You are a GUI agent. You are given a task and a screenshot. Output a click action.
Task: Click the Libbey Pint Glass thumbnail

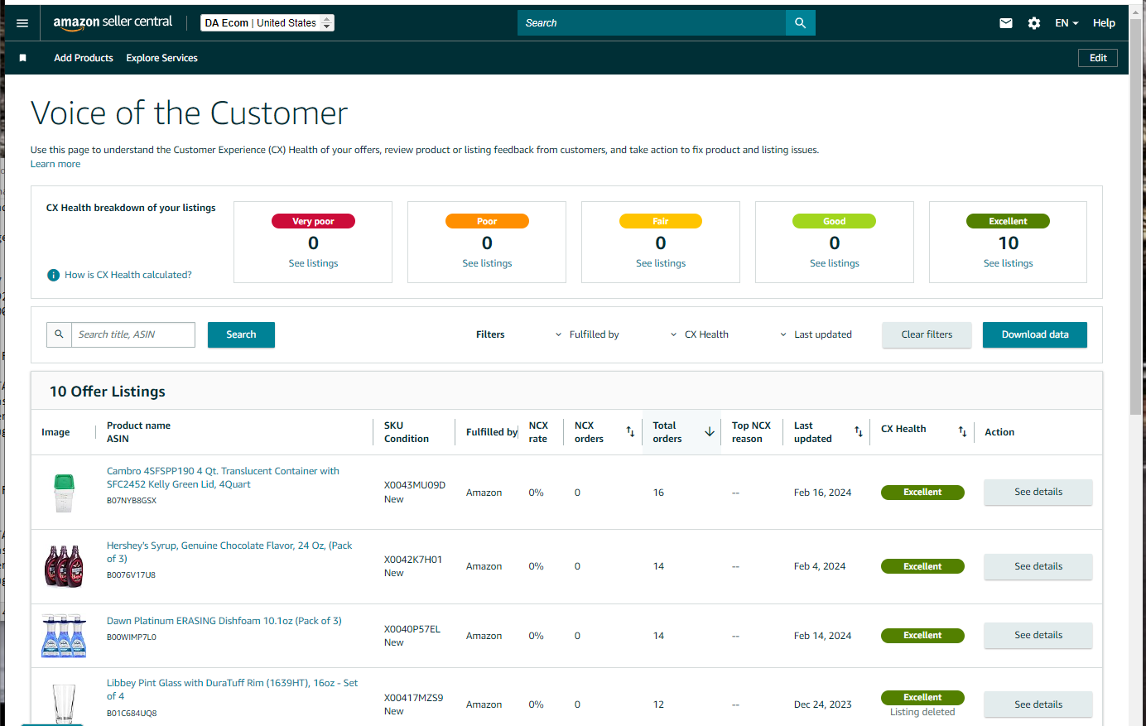(64, 704)
